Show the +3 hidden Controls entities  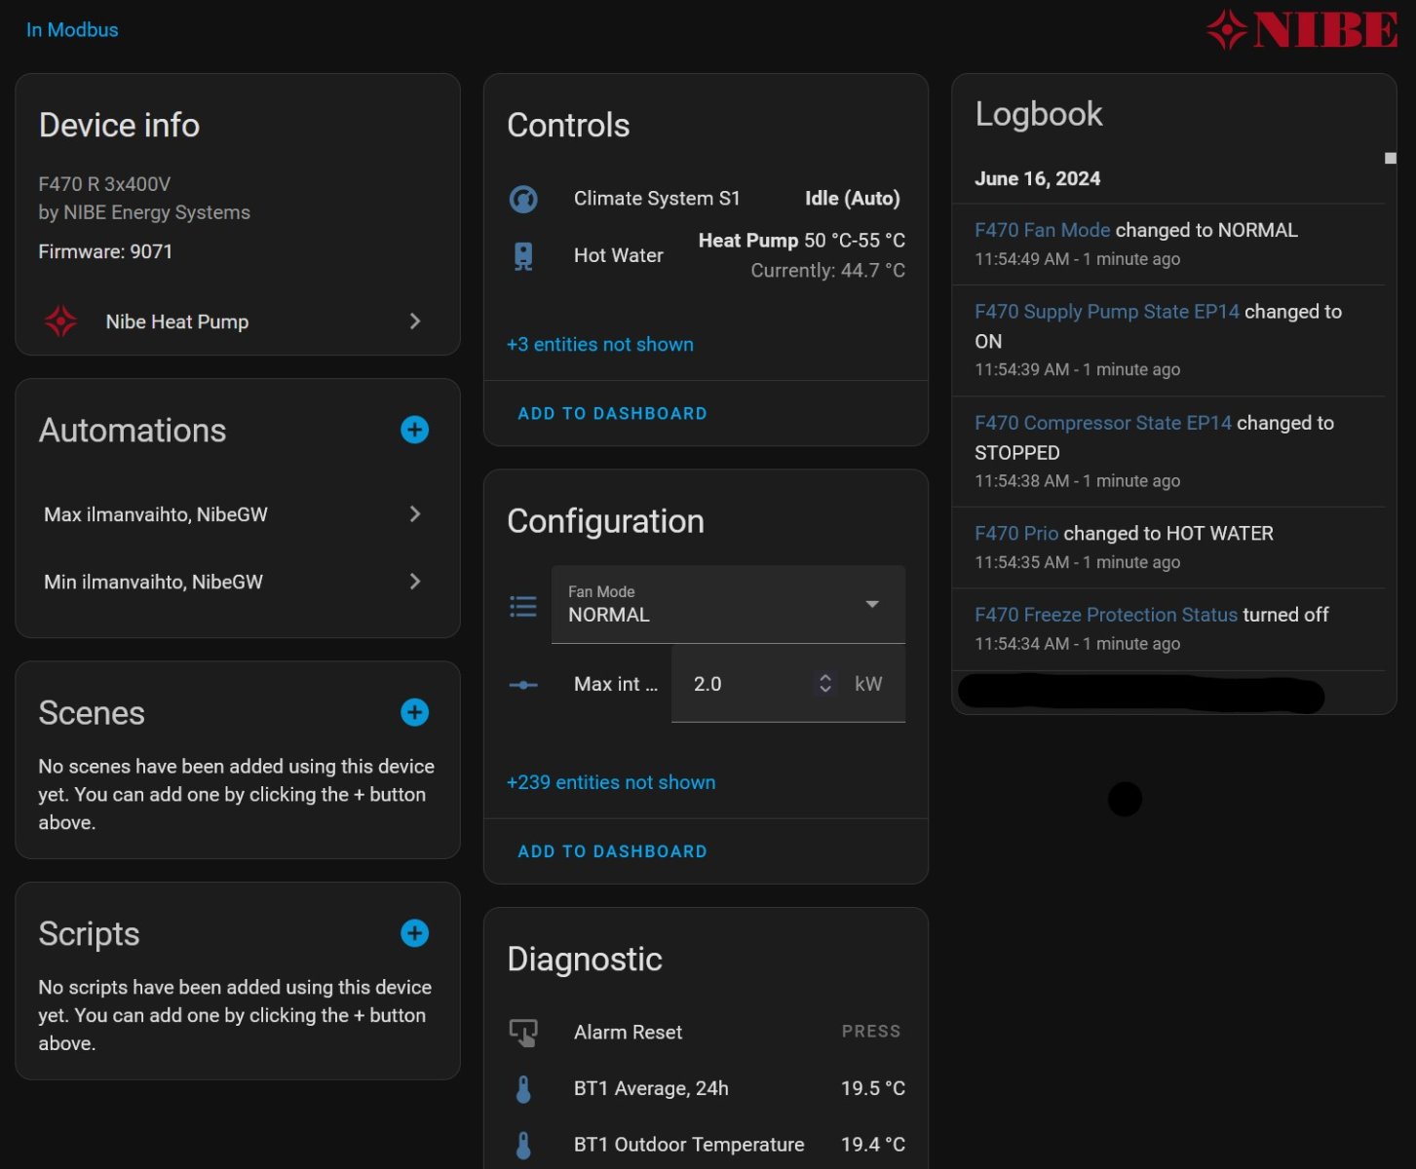tap(599, 344)
